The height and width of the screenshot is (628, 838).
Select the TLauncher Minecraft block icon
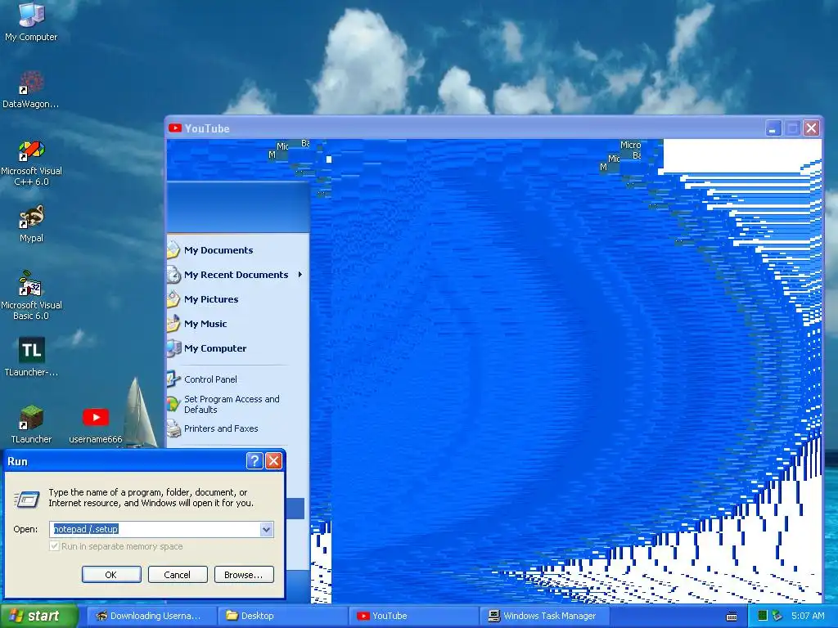click(31, 424)
